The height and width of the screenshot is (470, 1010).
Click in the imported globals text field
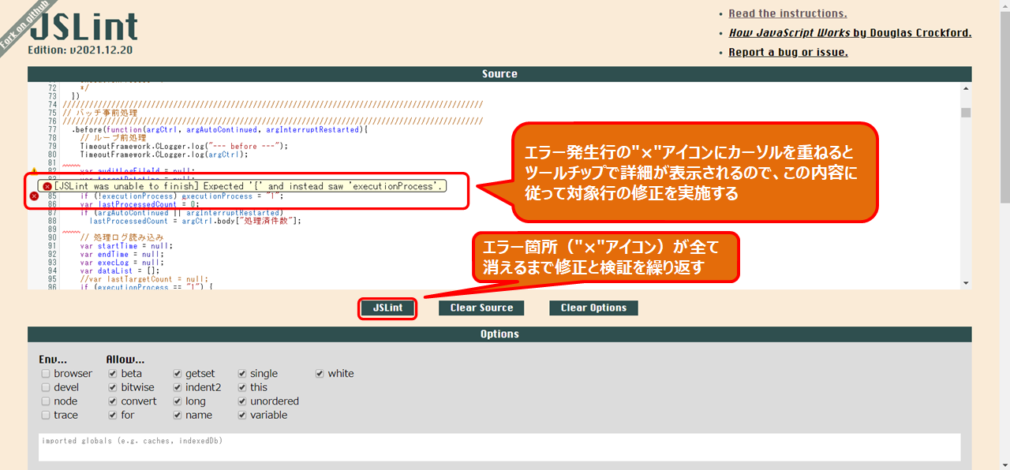pos(499,447)
